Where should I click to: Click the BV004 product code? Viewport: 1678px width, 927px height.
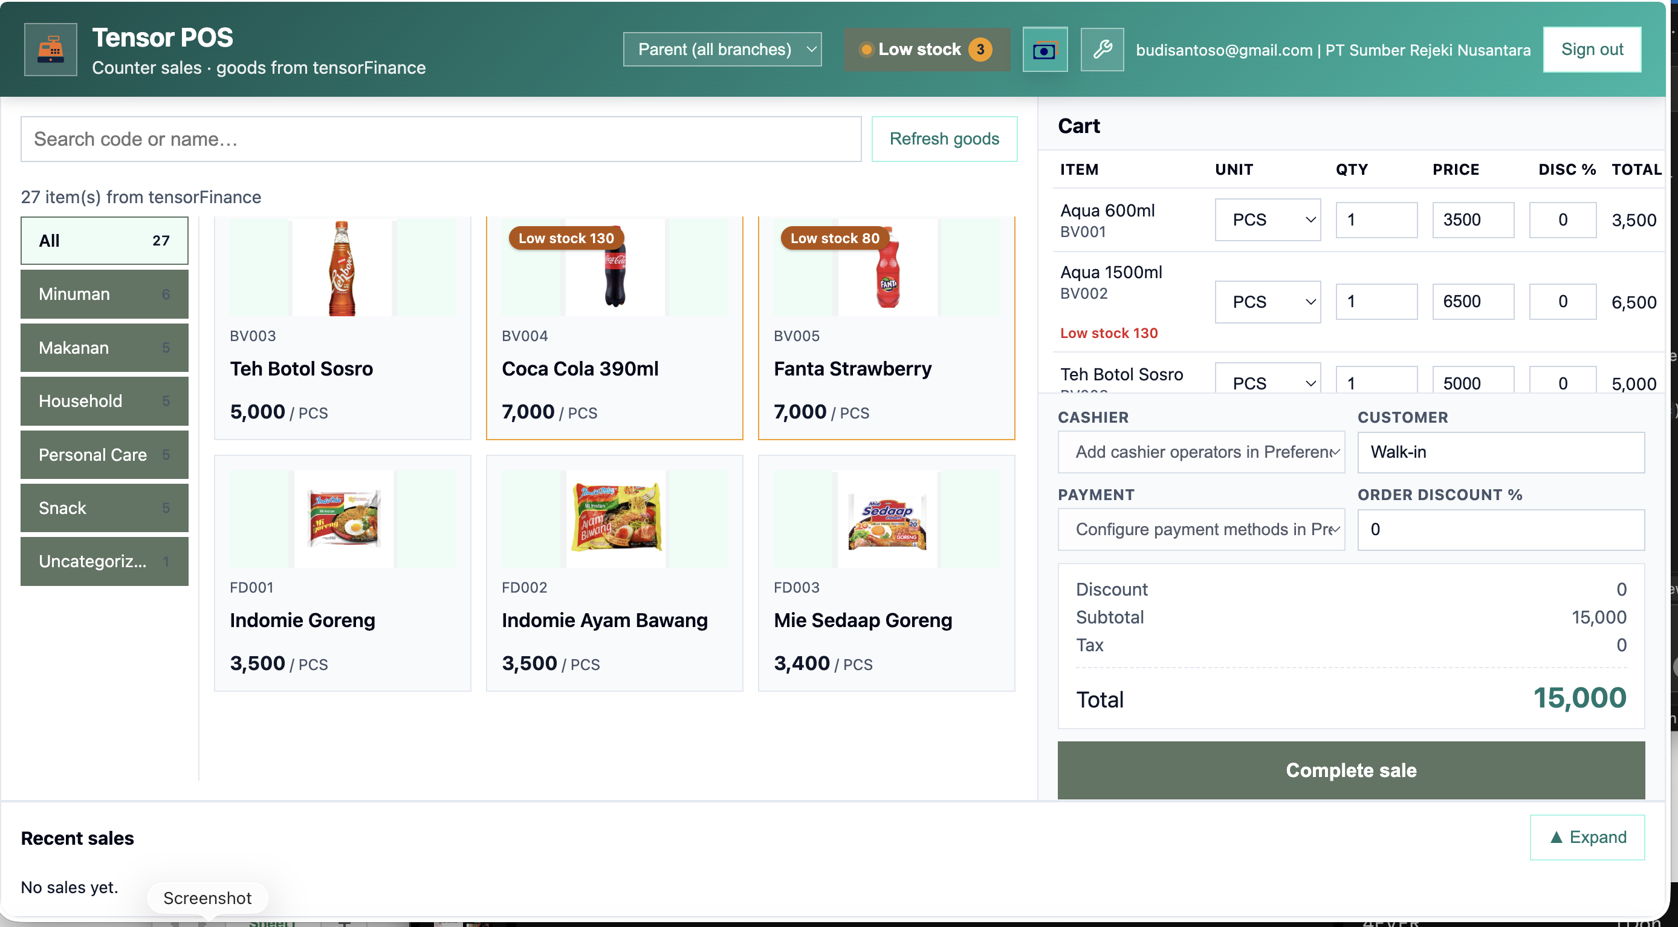point(525,336)
